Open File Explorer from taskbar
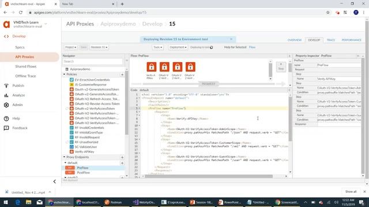The image size is (369, 207). tap(28, 202)
